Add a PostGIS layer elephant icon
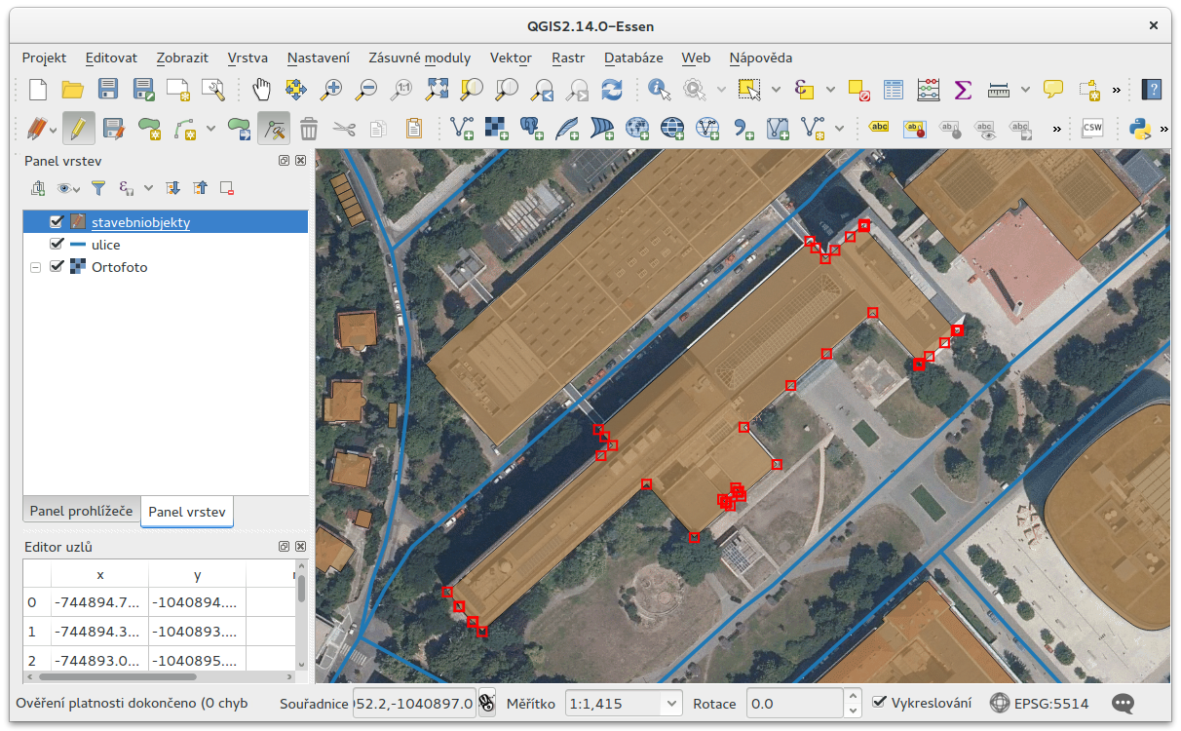This screenshot has height=731, width=1181. [x=532, y=128]
